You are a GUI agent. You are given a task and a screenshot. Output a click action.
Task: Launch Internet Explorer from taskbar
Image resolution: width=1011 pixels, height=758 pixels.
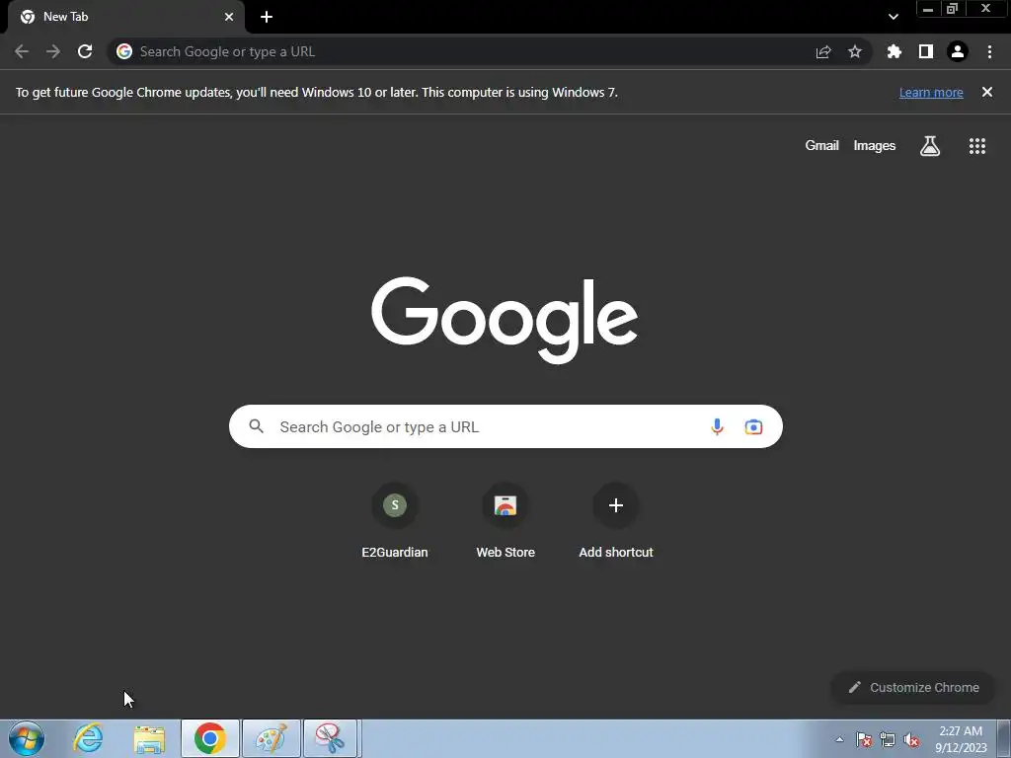(x=88, y=738)
